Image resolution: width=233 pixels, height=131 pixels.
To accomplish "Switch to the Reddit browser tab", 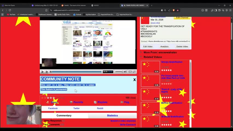I will 75,5.
